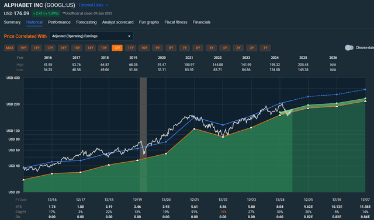Choose the 2Y range button
Image resolution: width=374 pixels, height=220 pixels.
pyautogui.click(x=252, y=48)
